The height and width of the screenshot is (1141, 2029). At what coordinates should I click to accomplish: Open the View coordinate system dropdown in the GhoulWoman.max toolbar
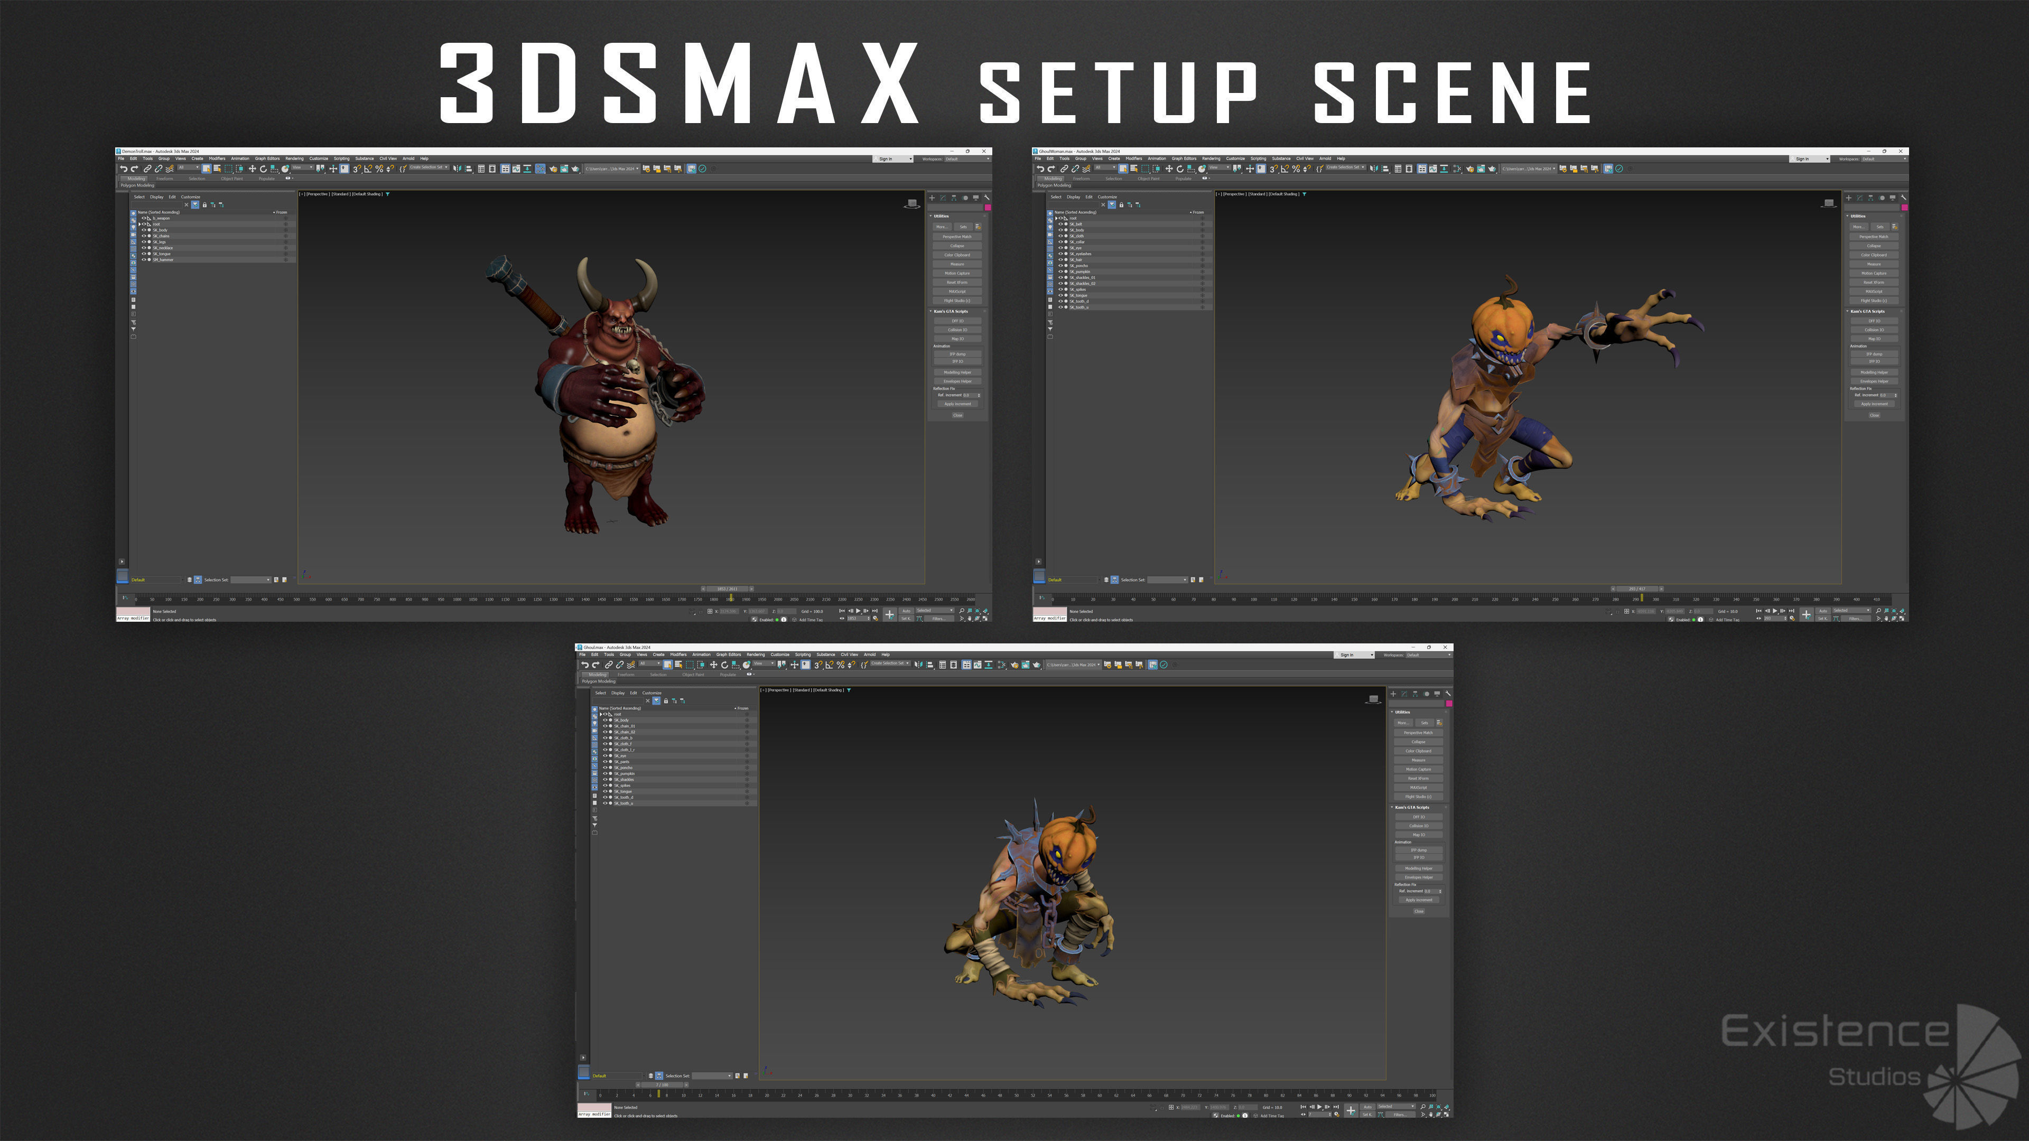1220,167
